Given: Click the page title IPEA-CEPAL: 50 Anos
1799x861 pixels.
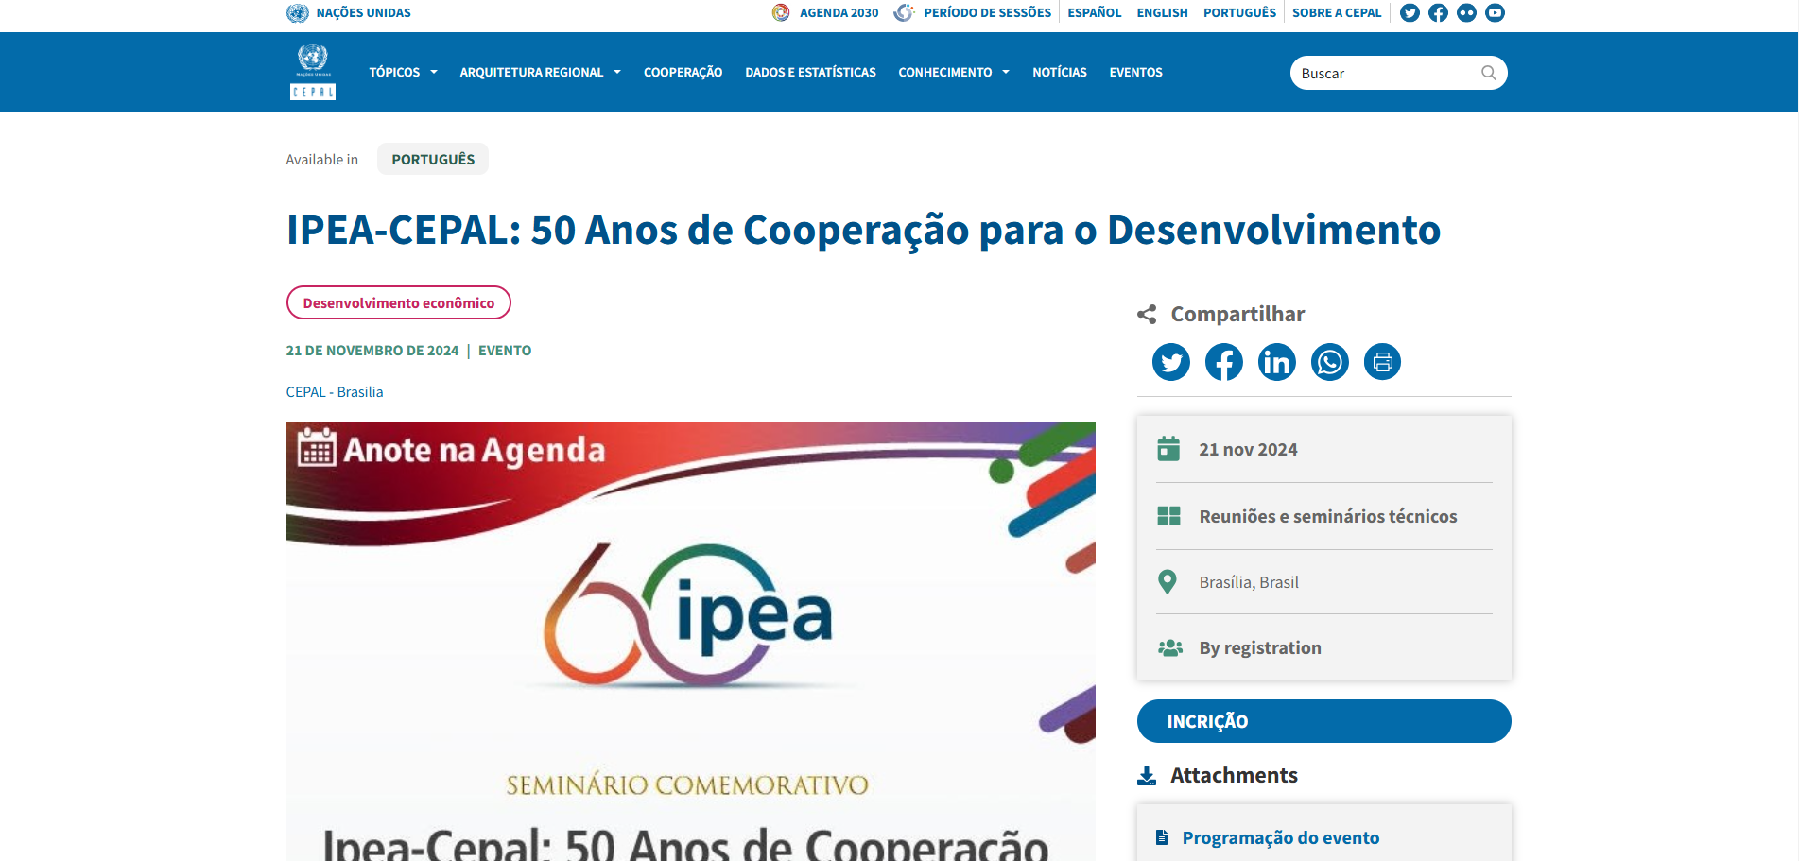Looking at the screenshot, I should (863, 231).
